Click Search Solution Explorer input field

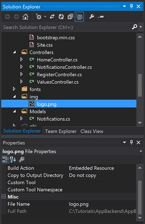(x=67, y=27)
